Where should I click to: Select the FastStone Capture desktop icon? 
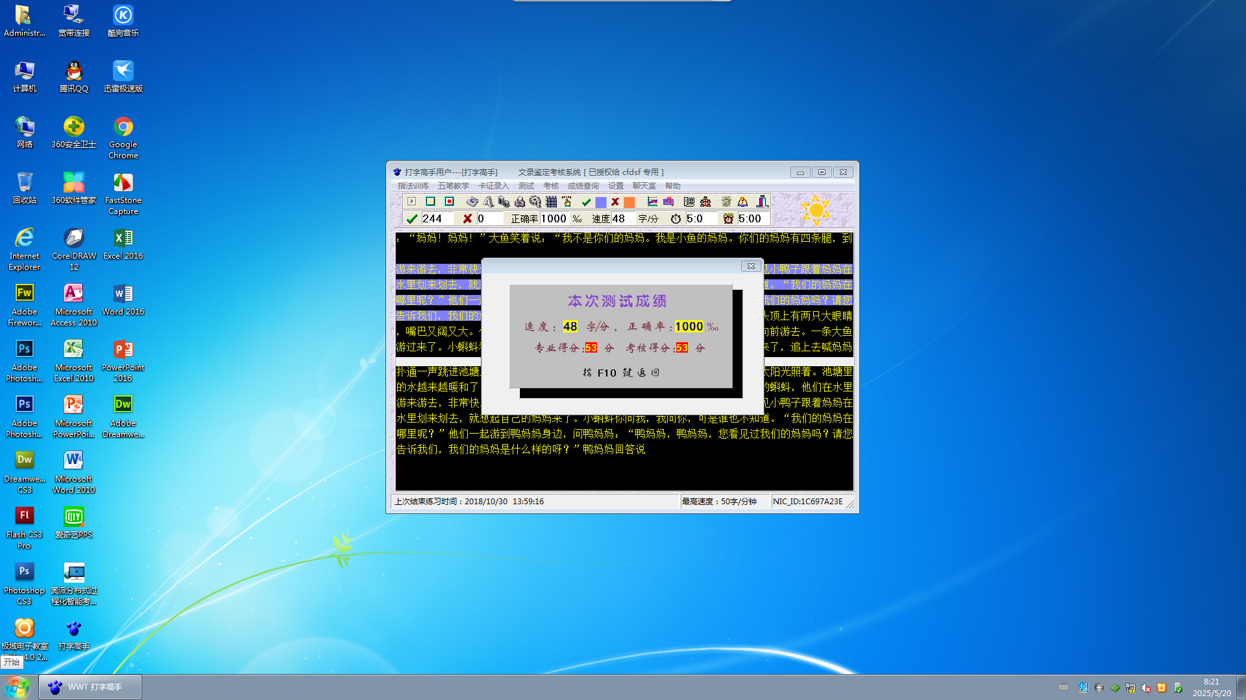(123, 193)
